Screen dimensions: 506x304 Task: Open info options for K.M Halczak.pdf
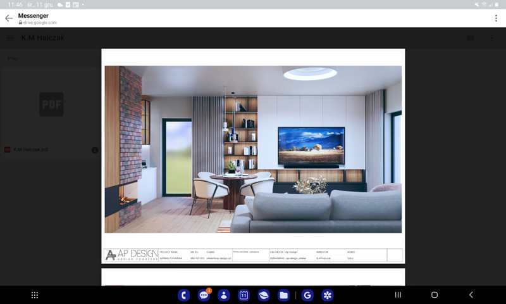coord(95,150)
